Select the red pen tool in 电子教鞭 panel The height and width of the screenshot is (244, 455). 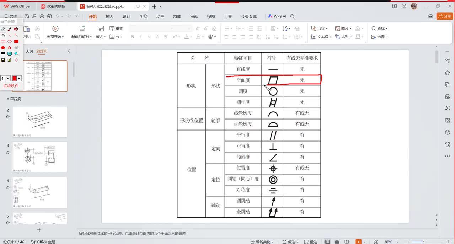tap(10, 29)
